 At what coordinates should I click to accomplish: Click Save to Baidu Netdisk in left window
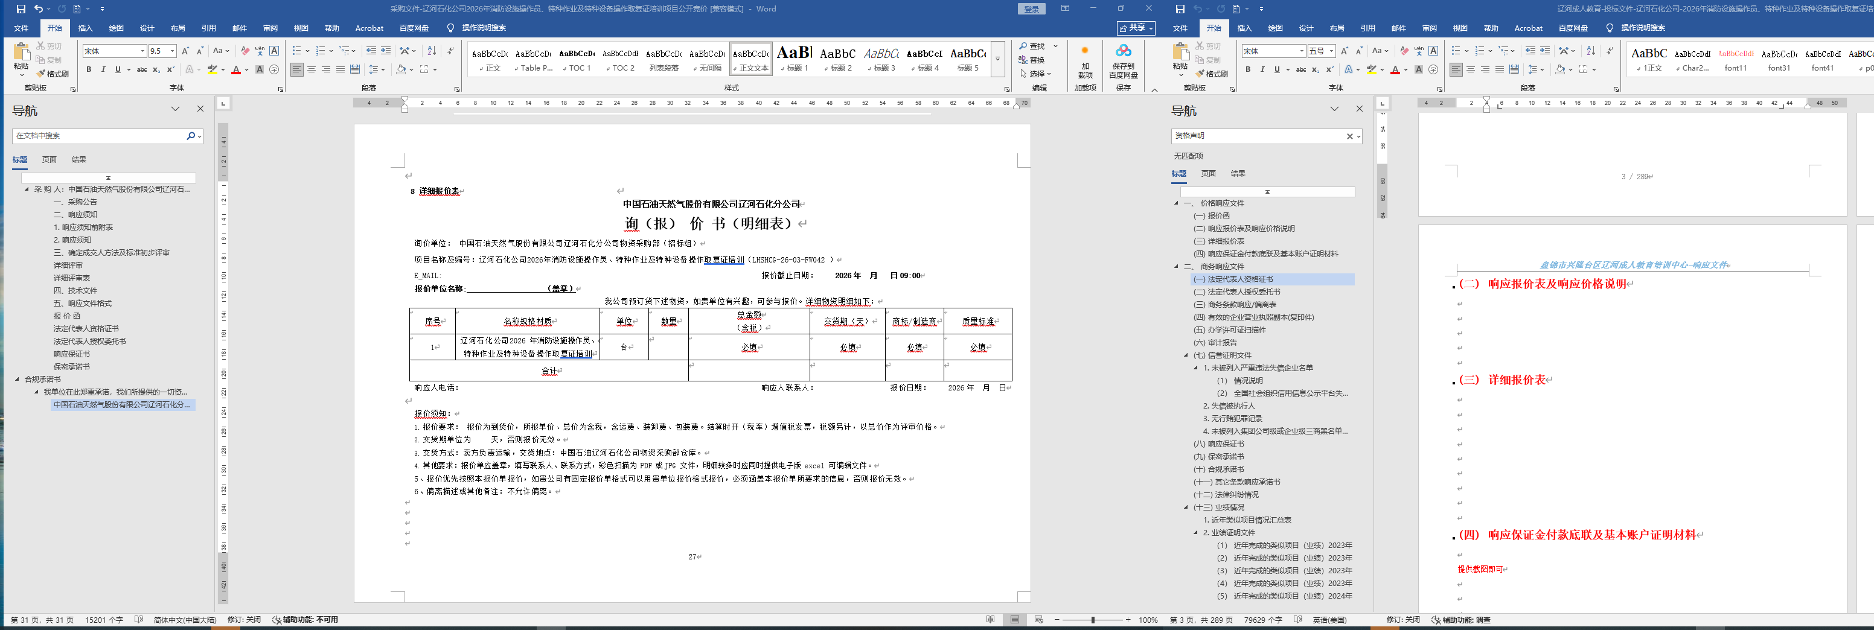coord(1123,60)
